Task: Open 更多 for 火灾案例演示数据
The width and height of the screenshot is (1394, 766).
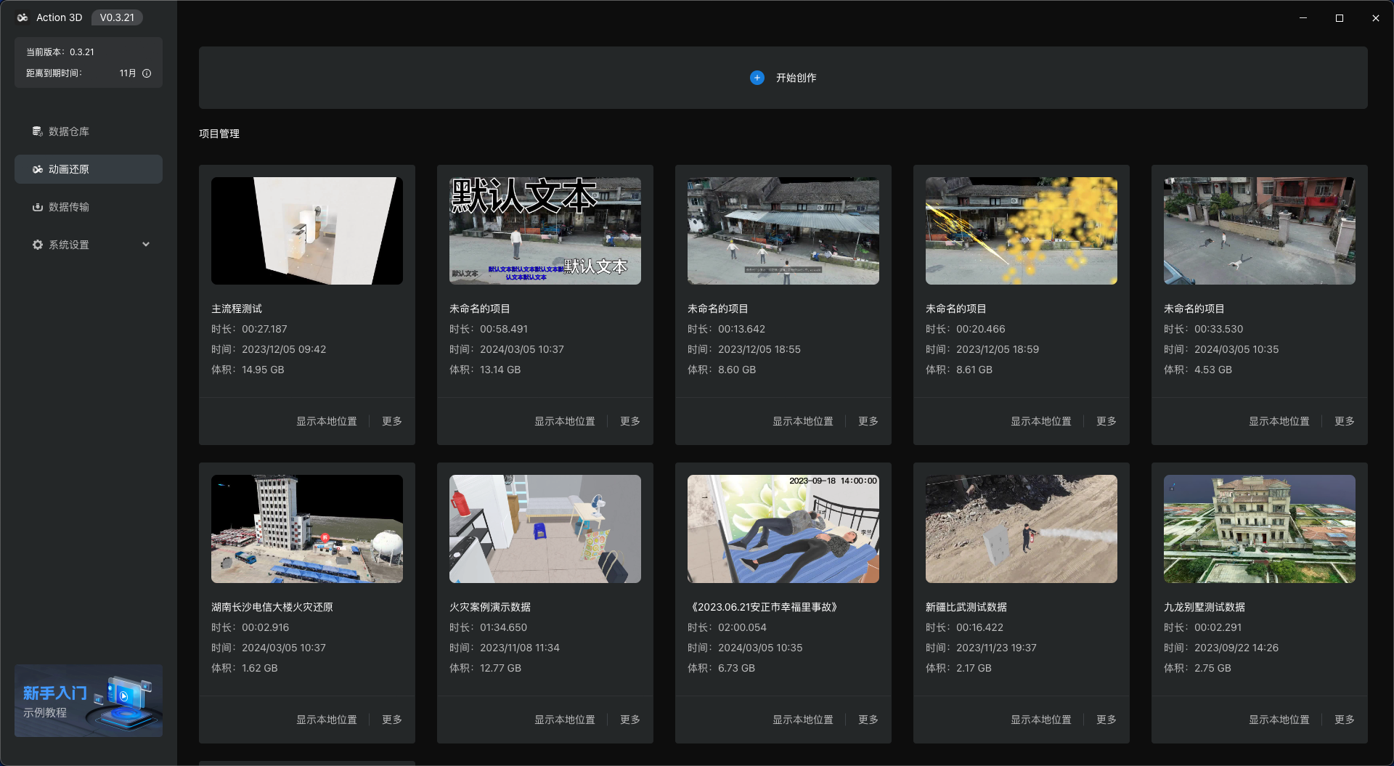Action: click(x=629, y=720)
